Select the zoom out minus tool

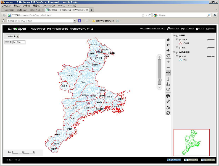pos(168,68)
